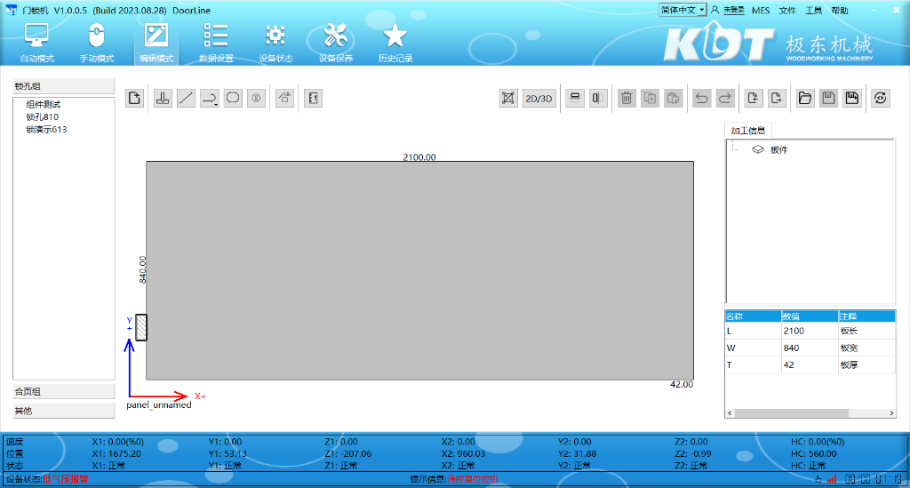
Task: Switch to the 数据设置 tab
Action: pyautogui.click(x=216, y=42)
